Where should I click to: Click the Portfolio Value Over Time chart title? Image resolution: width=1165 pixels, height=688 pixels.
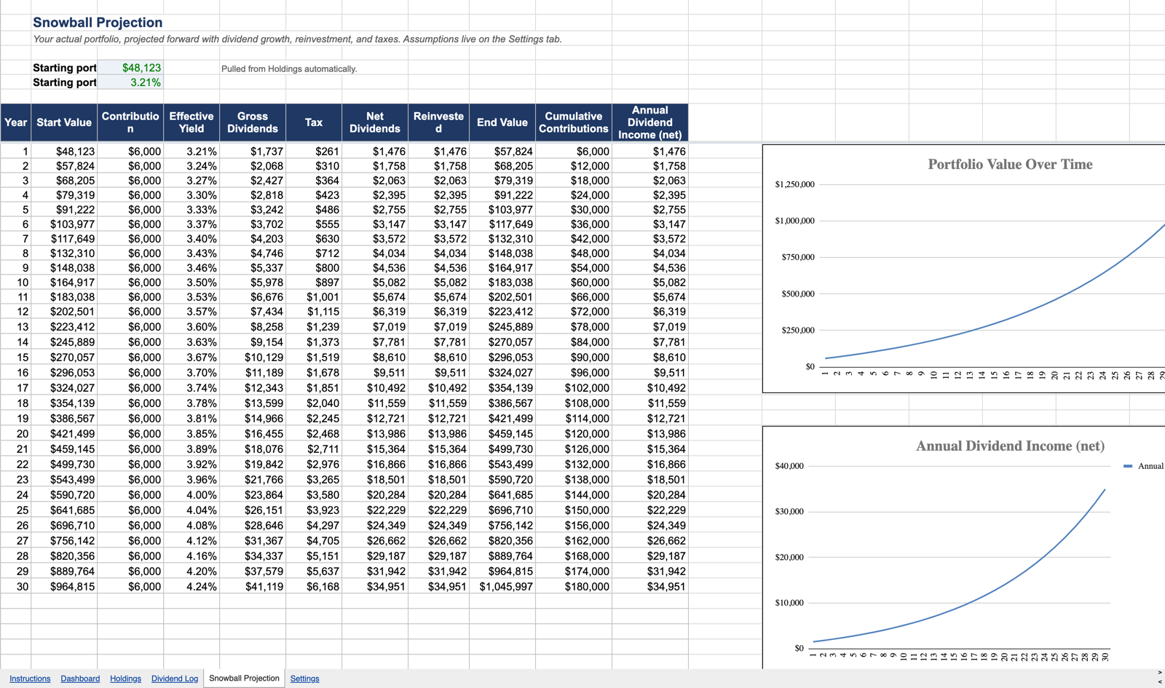1010,165
